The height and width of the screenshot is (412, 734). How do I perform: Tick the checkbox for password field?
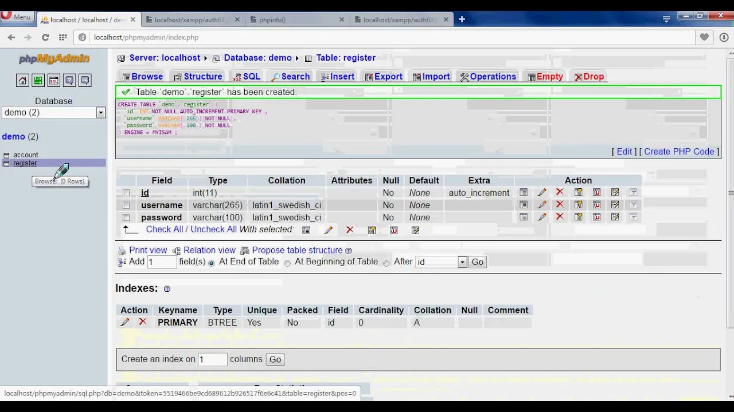tap(126, 217)
